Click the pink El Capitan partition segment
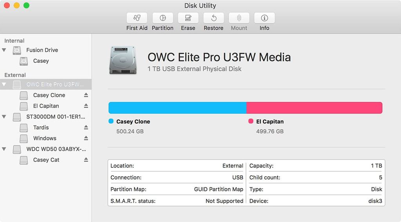Screen dimensions: 401x222 pyautogui.click(x=314, y=108)
